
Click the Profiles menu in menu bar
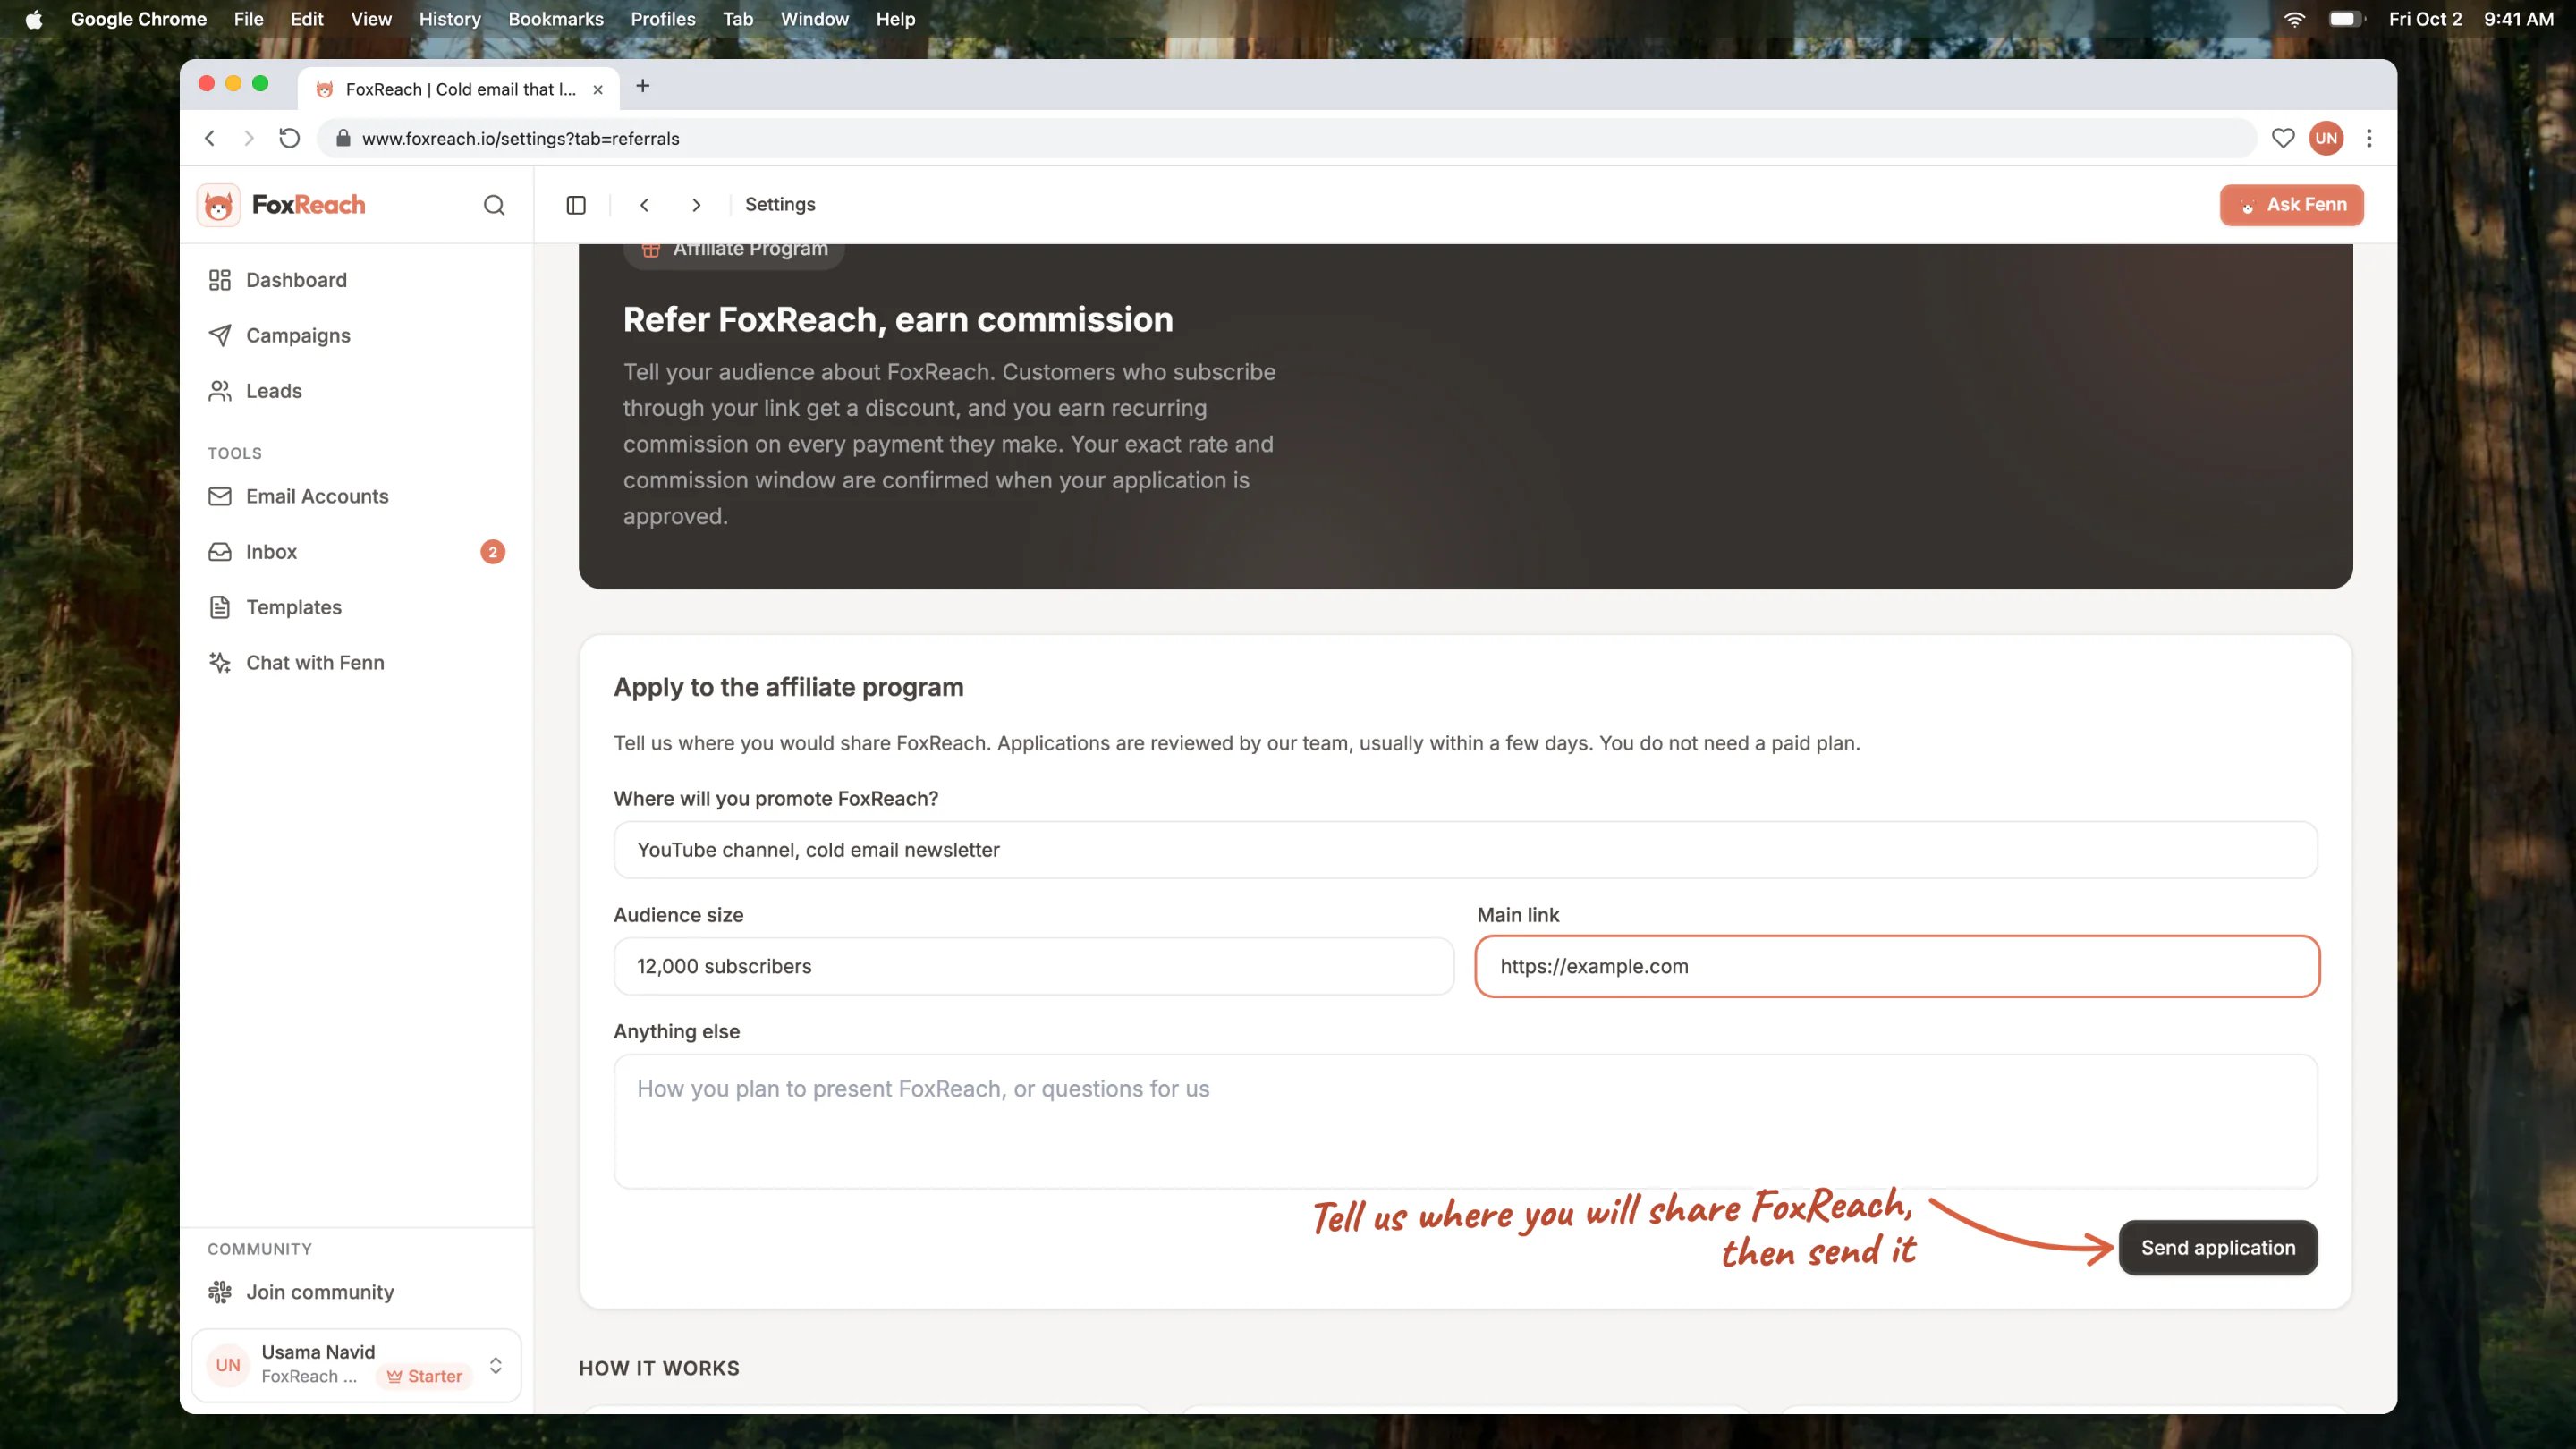(x=663, y=19)
